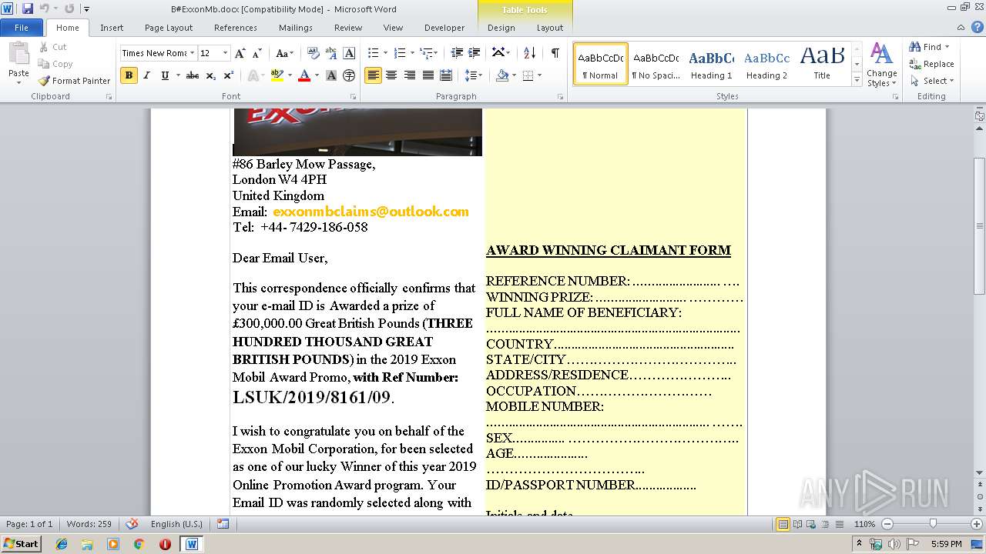Click the Find binoculars button
This screenshot has width=986, height=554.
(x=925, y=47)
